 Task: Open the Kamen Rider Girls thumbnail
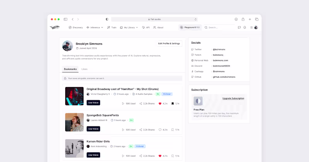74,148
